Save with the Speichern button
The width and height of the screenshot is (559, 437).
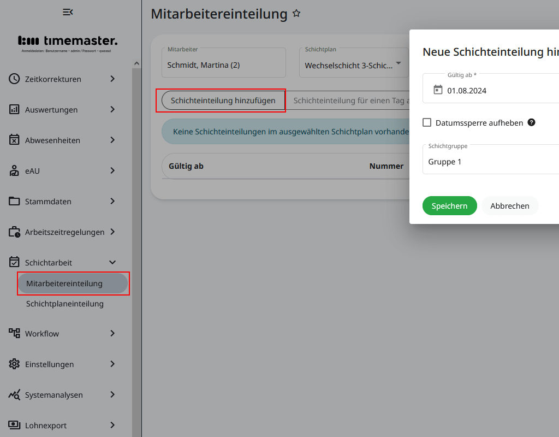point(449,205)
